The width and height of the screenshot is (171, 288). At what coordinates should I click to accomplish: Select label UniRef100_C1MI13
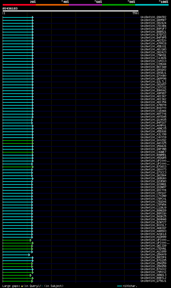pyautogui.click(x=153, y=61)
